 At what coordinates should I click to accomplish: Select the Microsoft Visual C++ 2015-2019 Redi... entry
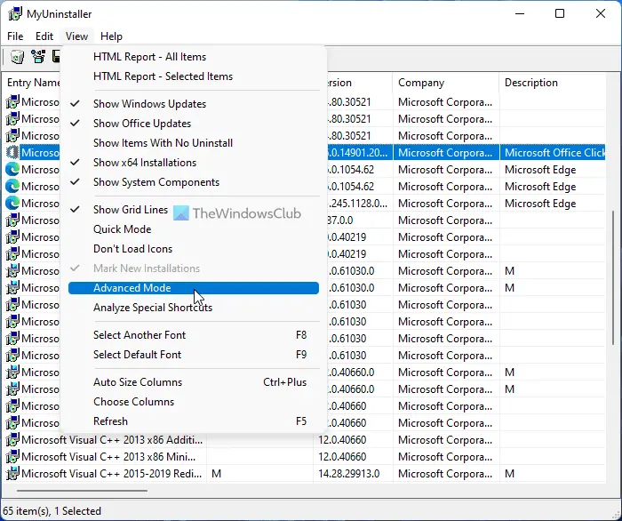(x=111, y=473)
